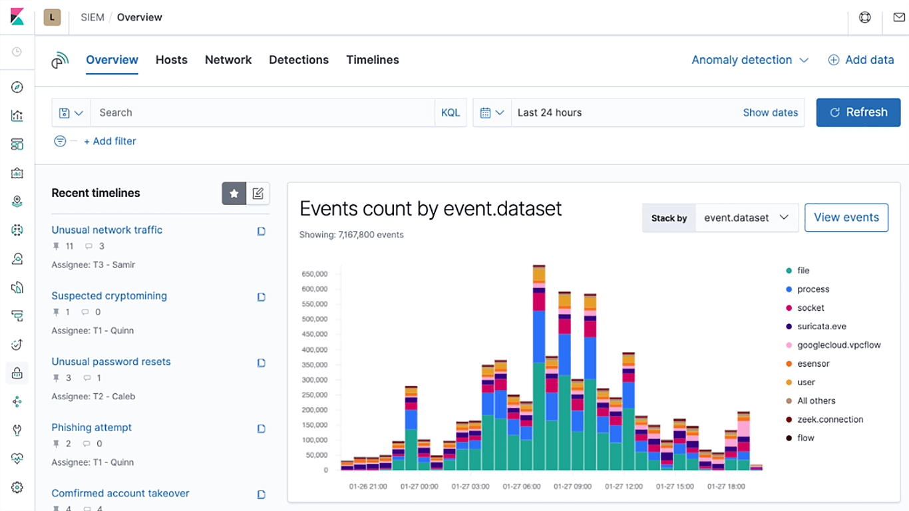The height and width of the screenshot is (511, 909).
Task: Switch to the Hosts tab
Action: (171, 60)
